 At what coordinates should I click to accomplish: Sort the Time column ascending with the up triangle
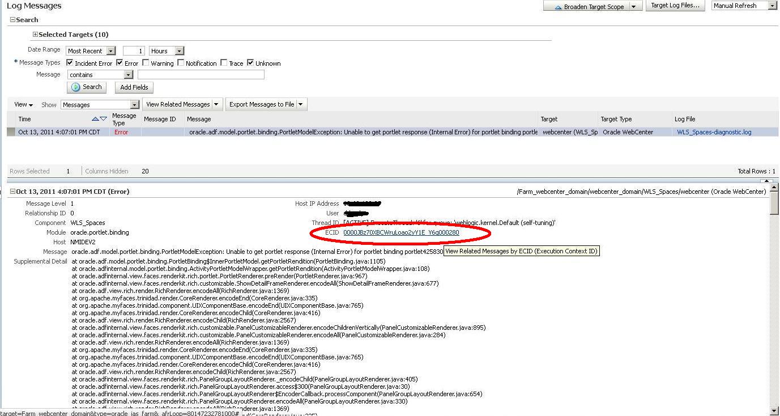(95, 118)
